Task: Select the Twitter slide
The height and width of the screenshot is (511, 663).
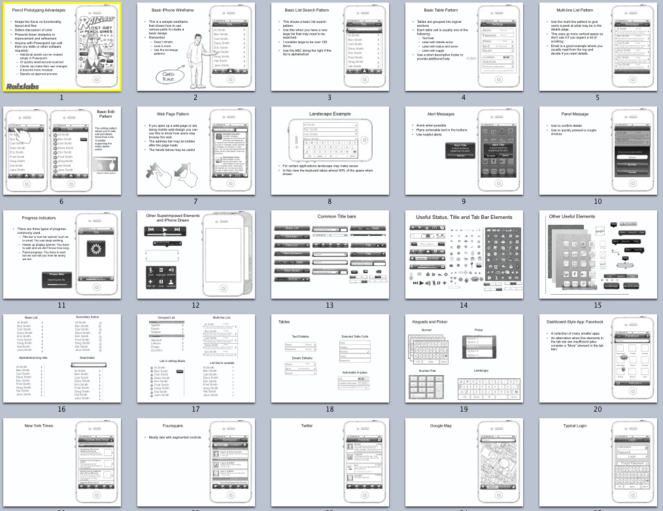Action: pos(330,463)
